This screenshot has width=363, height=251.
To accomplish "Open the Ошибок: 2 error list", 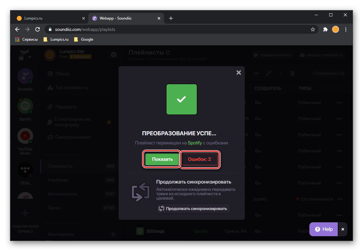I will 200,159.
